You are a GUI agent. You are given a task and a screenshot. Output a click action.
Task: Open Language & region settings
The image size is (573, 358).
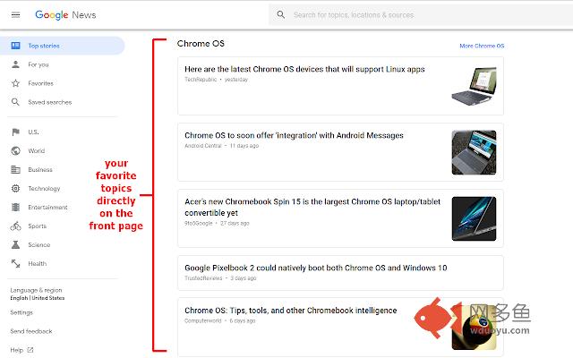(x=37, y=294)
